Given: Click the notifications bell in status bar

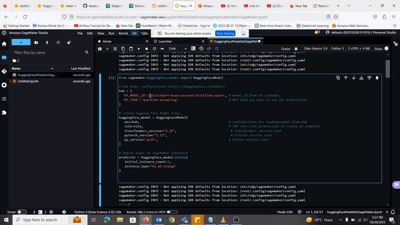Looking at the screenshot, I should point(393,212).
